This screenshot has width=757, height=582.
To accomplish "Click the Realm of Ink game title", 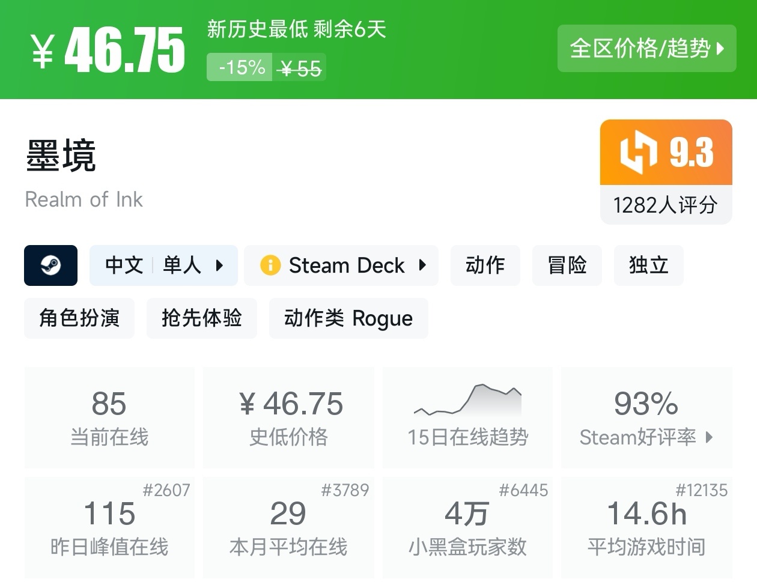I will pos(84,199).
